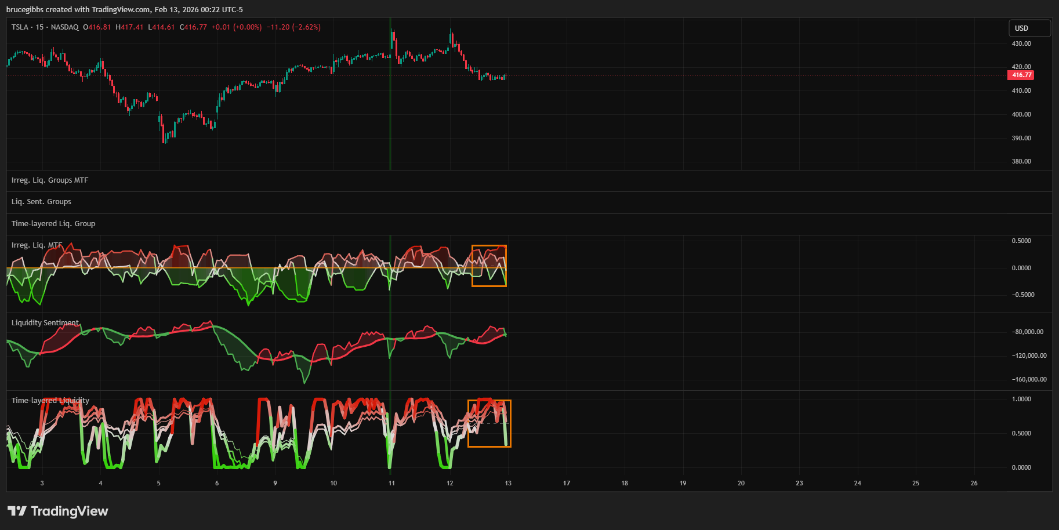Click the -80,000.00 sentiment scale label
The image size is (1059, 530).
pos(1028,332)
